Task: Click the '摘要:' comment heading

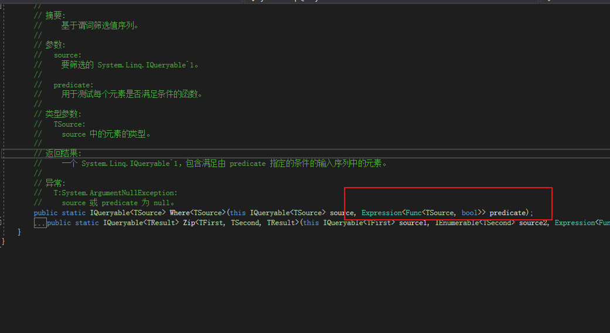Action: (x=55, y=16)
